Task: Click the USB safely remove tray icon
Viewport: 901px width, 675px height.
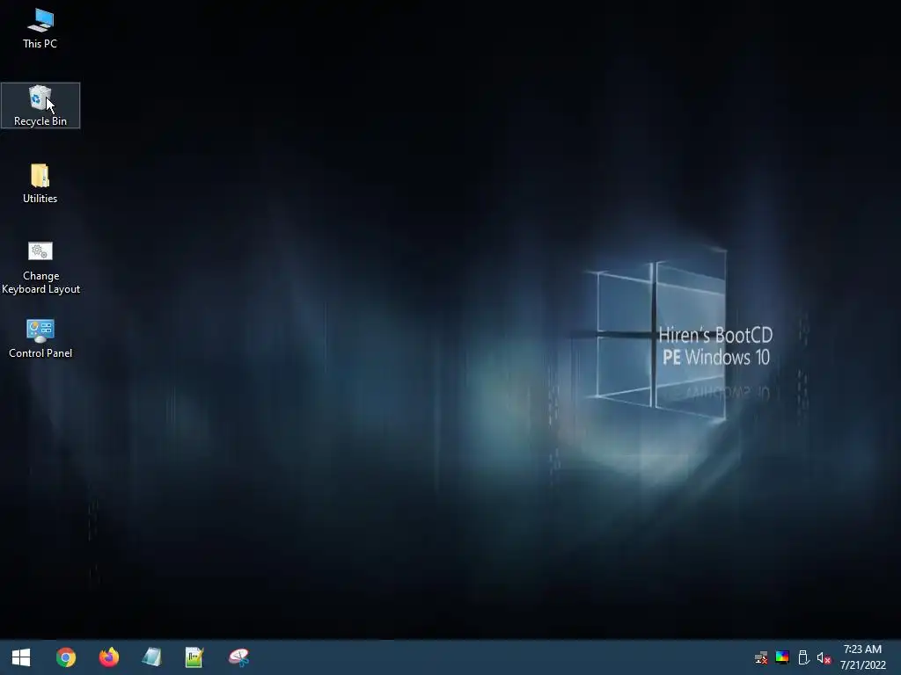Action: [803, 657]
